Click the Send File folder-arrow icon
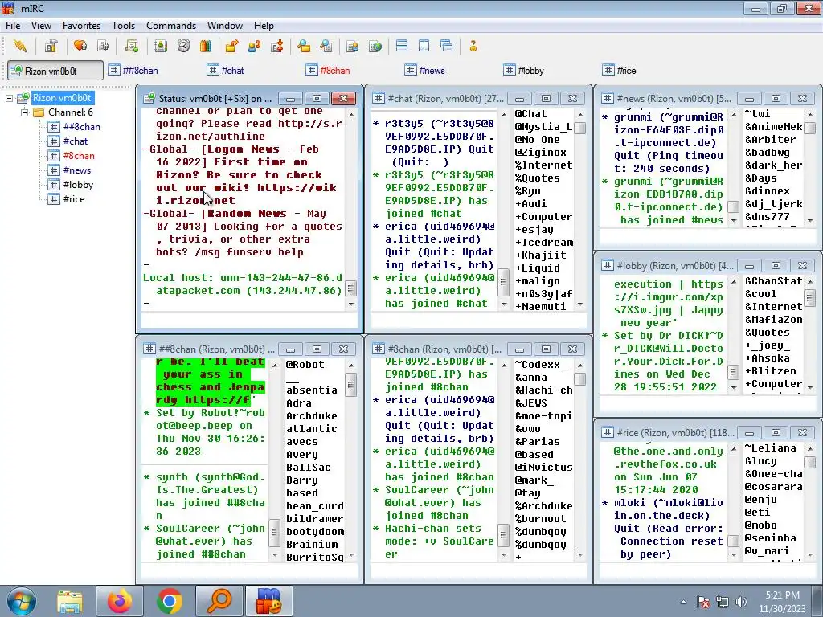823x617 pixels. (x=231, y=46)
